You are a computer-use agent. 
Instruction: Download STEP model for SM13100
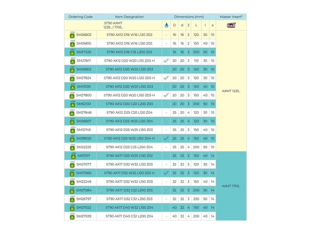(x=73, y=87)
